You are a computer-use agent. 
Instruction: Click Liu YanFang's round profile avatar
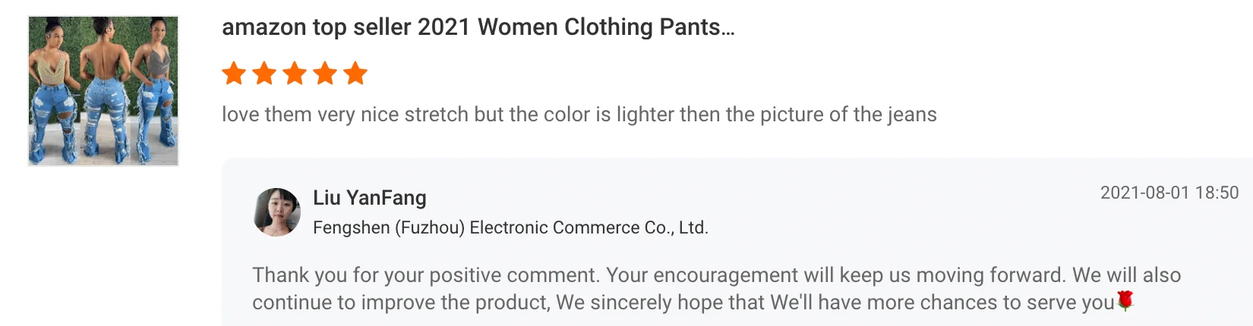(x=277, y=212)
